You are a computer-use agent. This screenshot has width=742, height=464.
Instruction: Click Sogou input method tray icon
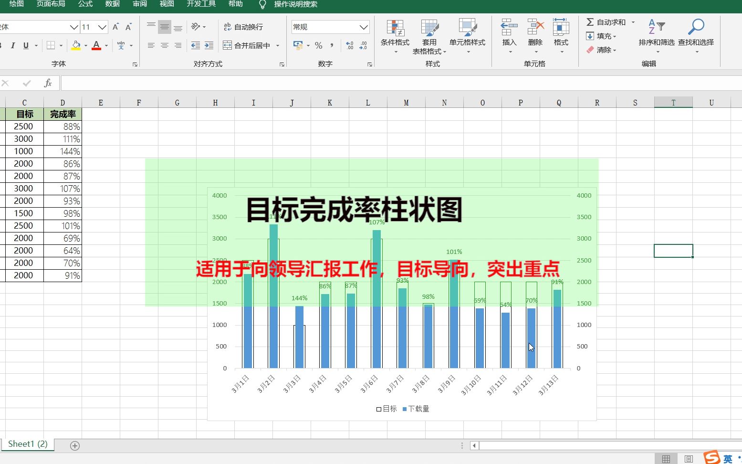[711, 457]
